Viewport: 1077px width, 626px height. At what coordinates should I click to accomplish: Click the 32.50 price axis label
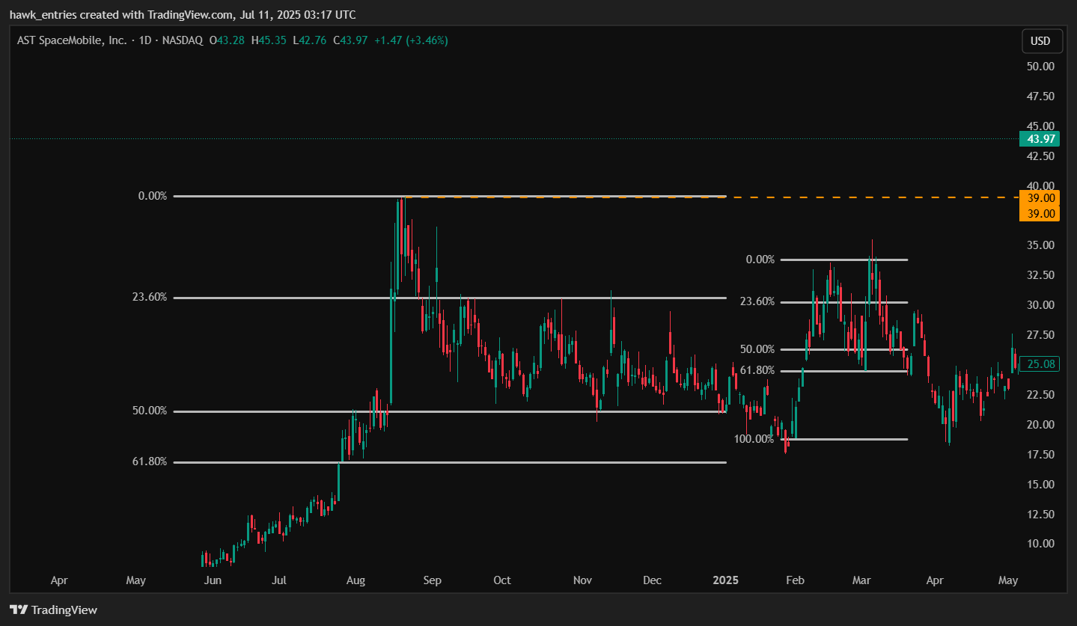coord(1041,275)
